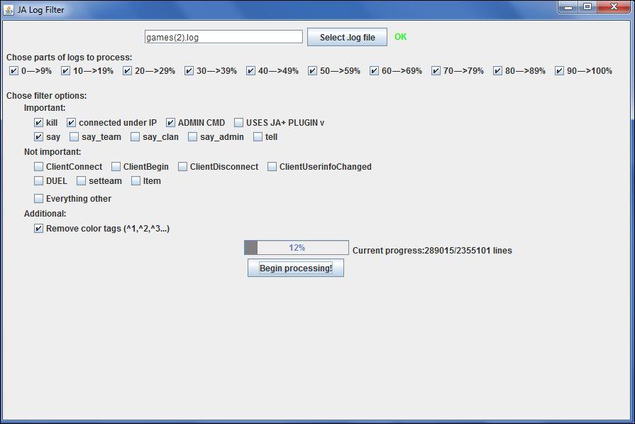635x424 pixels.
Task: Click the Select .log file button
Action: pos(347,38)
